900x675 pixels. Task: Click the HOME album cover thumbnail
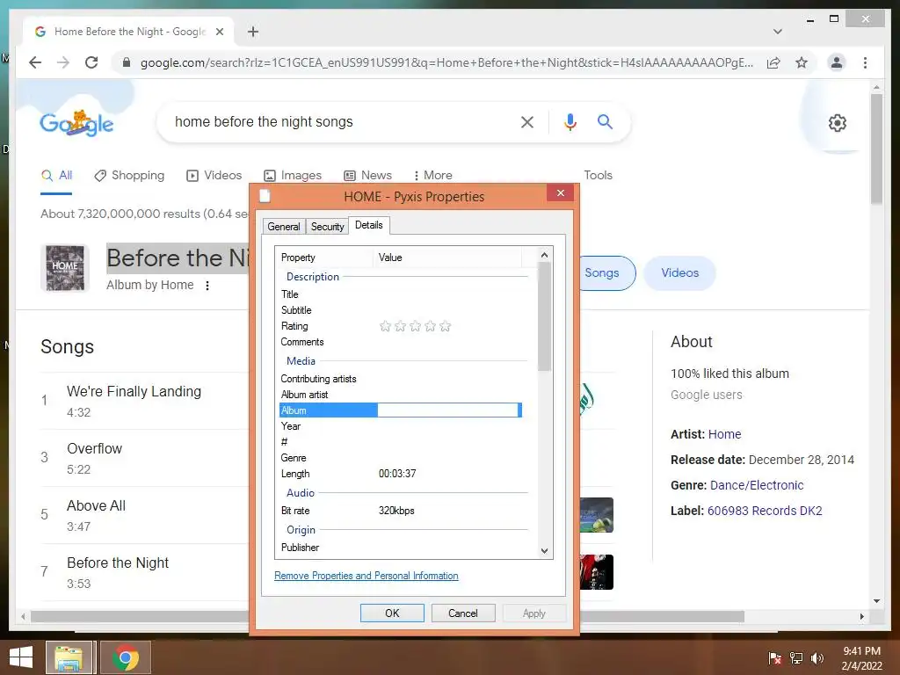(x=65, y=268)
